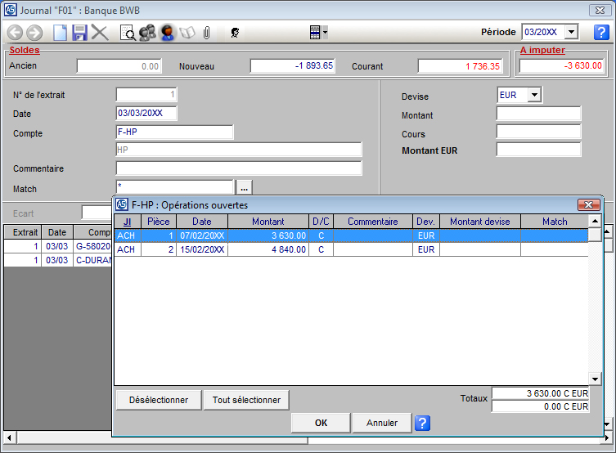The width and height of the screenshot is (616, 453).
Task: Click the forward navigation arrow in toolbar
Action: point(34,33)
